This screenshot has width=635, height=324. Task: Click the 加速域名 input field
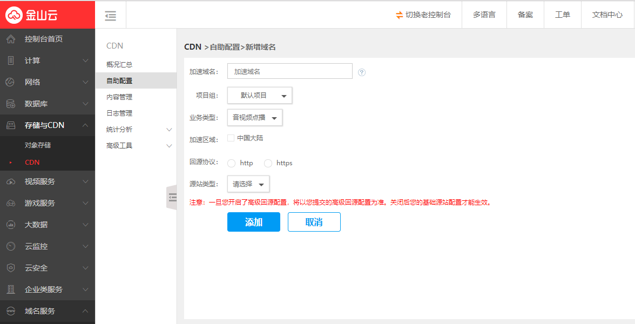point(290,71)
